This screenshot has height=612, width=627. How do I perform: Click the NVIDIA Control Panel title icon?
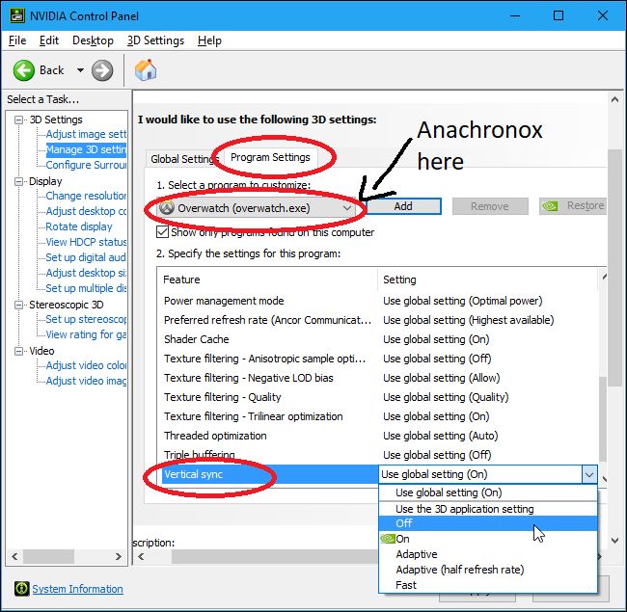pyautogui.click(x=17, y=16)
